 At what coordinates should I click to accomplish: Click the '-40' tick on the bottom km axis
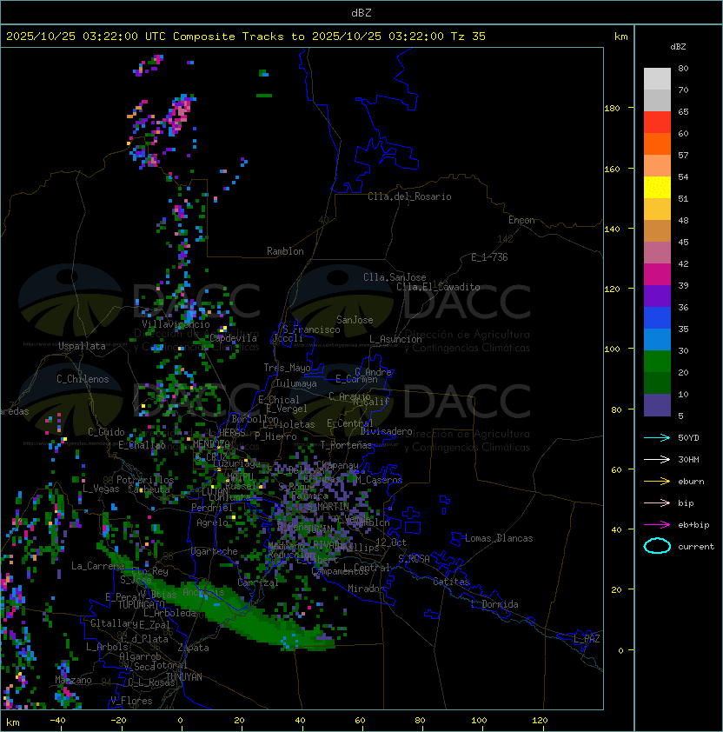[x=57, y=721]
